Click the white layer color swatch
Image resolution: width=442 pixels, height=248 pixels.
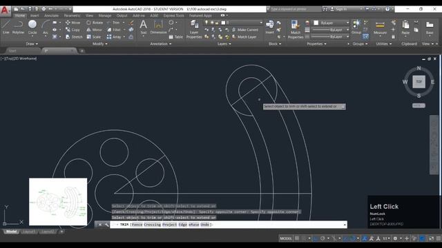pyautogui.click(x=223, y=23)
